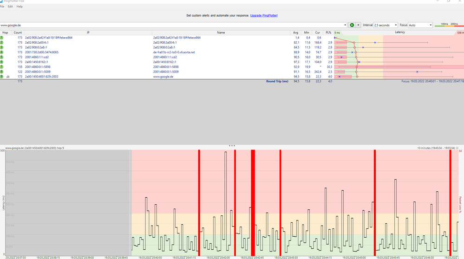Image resolution: width=464 pixels, height=259 pixels.
Task: Click the greyed-out no-data region of the timeline
Action: pos(68,203)
